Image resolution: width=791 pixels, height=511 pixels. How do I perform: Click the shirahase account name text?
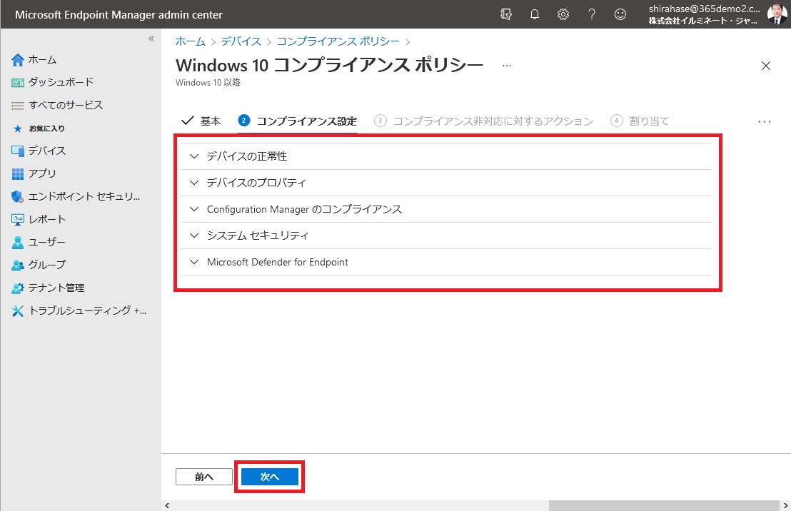pos(704,9)
